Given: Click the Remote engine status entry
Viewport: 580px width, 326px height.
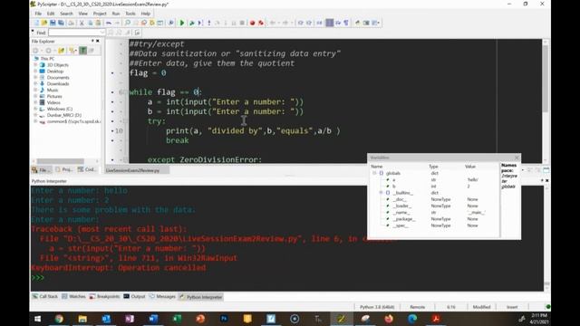Looking at the screenshot, I should (417, 307).
